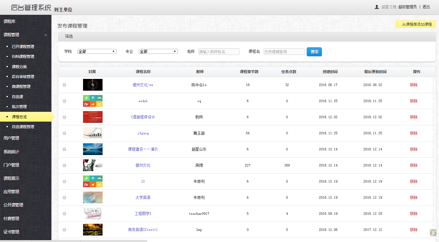Screen dimensions: 439x242
Task: Check the checkbox for 大学英语 course row
Action: pyautogui.click(x=64, y=197)
